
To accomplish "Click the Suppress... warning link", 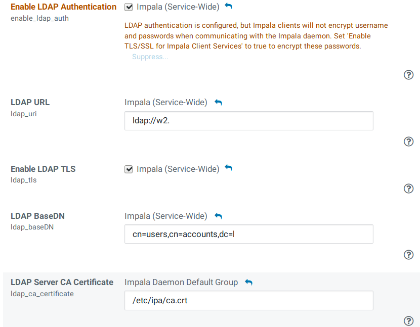I will pyautogui.click(x=150, y=57).
